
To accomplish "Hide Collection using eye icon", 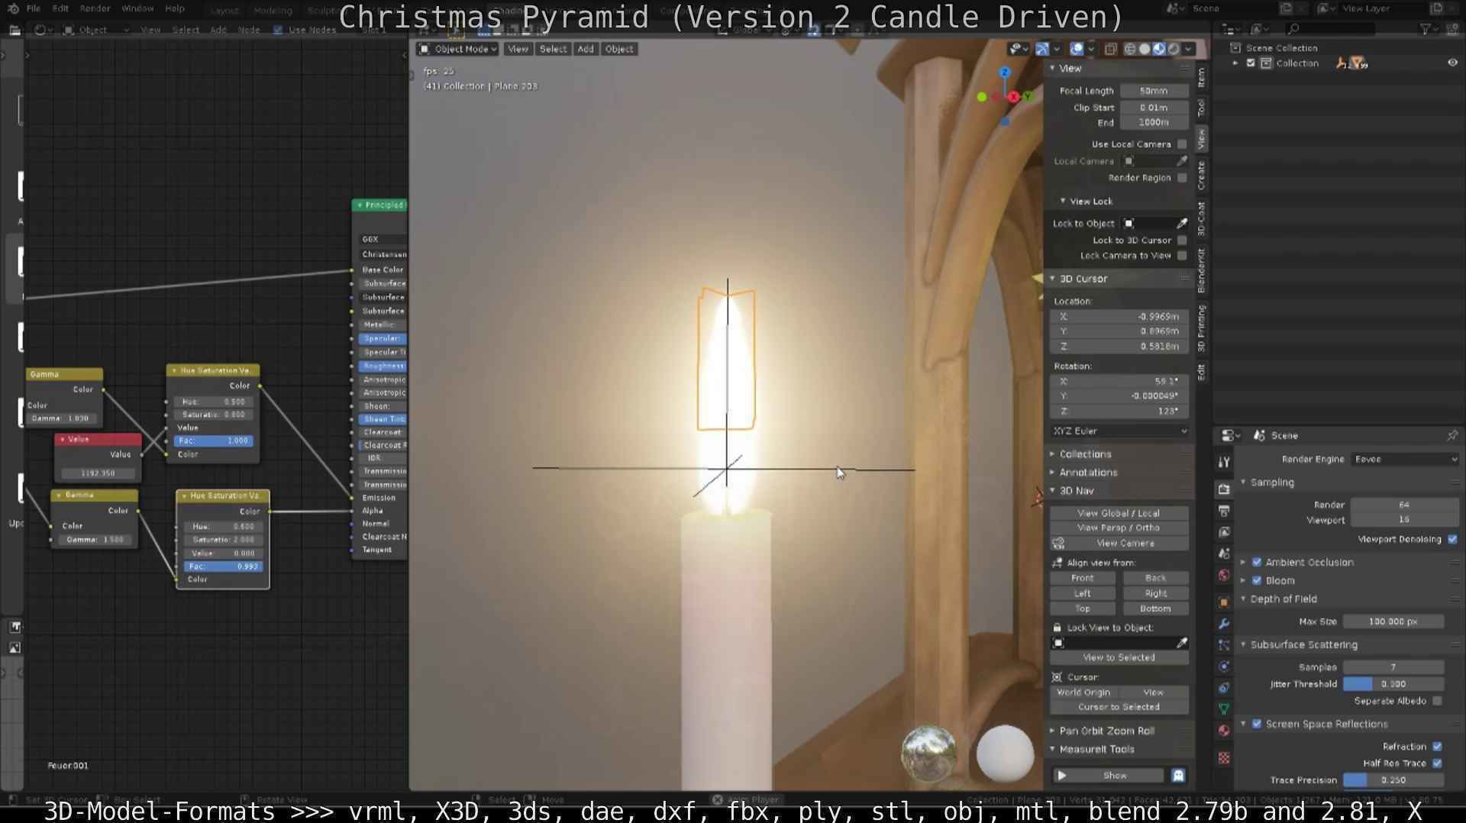I will (1452, 63).
